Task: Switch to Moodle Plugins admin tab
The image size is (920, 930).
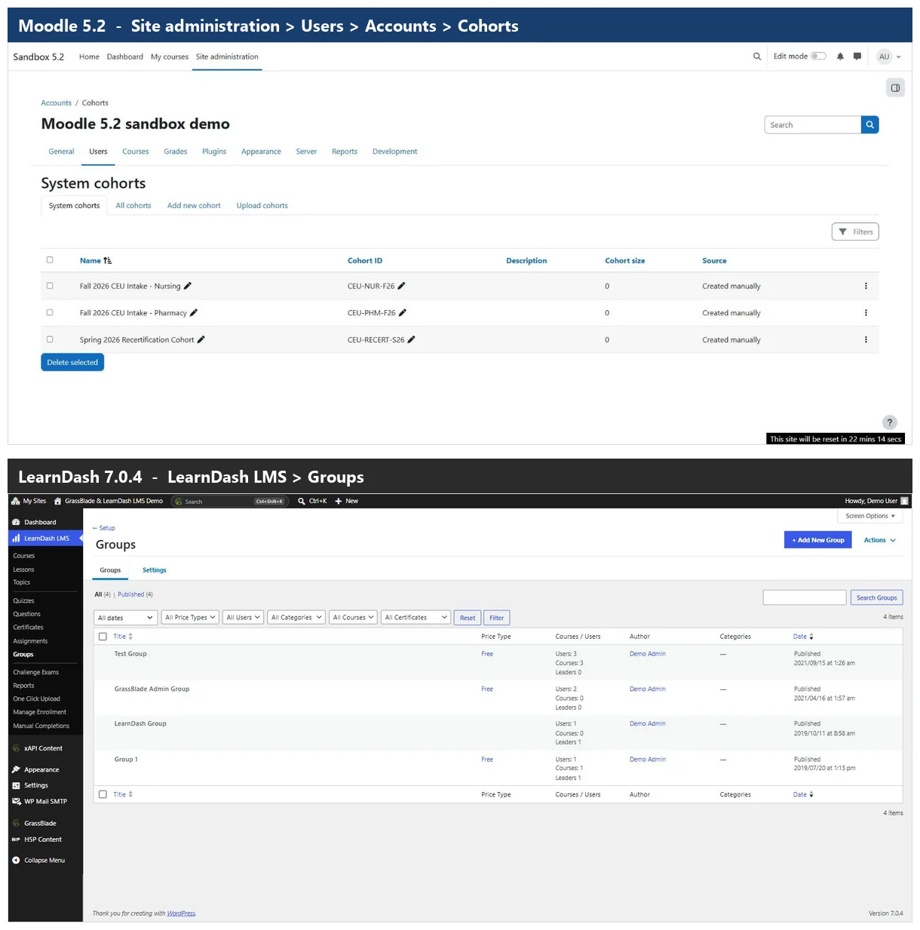Action: coord(214,152)
